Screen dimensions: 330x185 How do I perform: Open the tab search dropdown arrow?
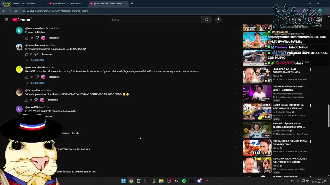(3, 4)
